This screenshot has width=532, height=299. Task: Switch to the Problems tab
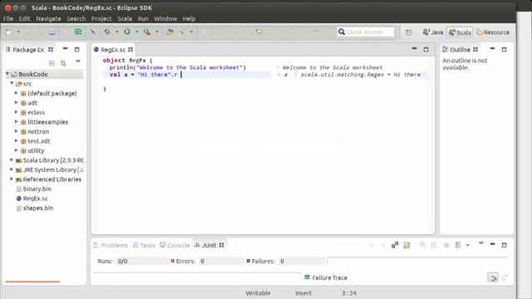point(111,245)
